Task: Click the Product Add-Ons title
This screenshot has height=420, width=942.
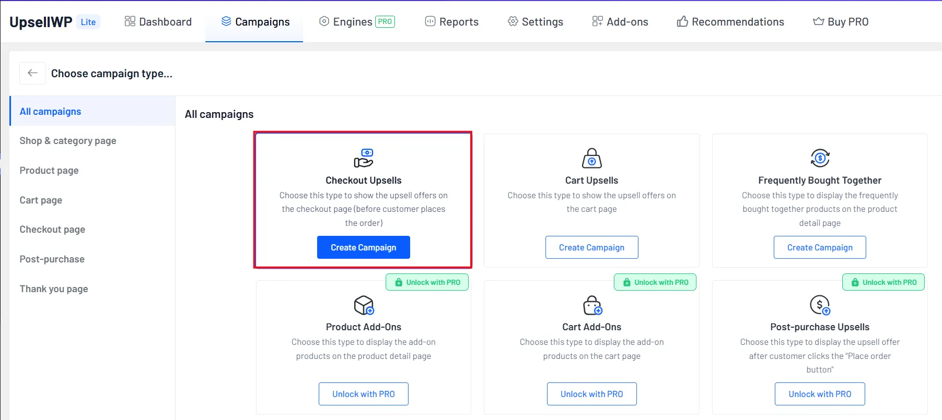Action: 364,327
